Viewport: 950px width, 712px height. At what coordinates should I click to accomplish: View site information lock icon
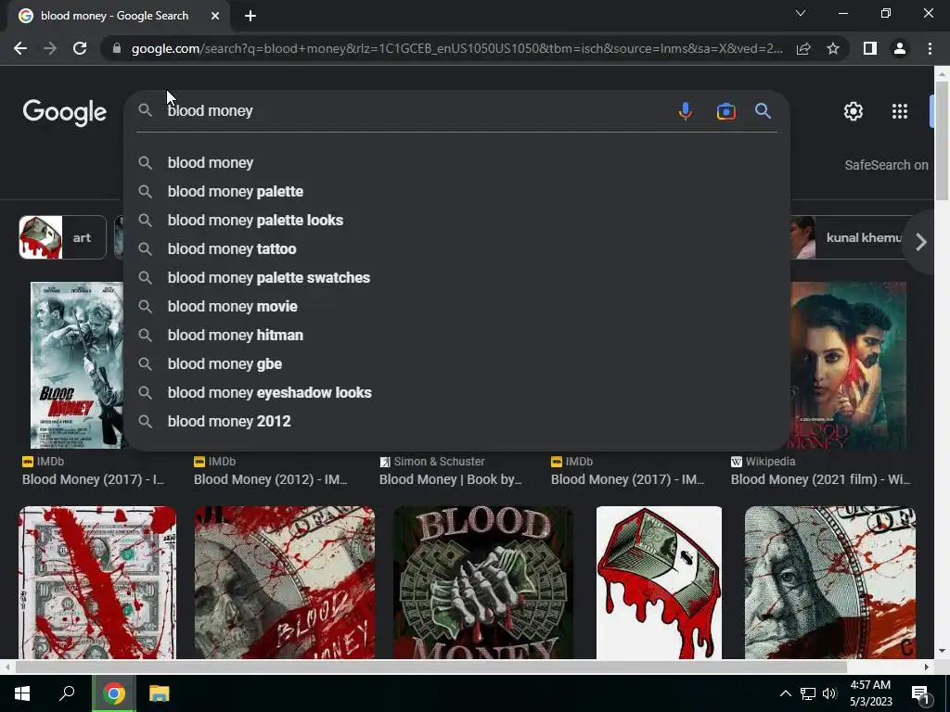coord(116,48)
